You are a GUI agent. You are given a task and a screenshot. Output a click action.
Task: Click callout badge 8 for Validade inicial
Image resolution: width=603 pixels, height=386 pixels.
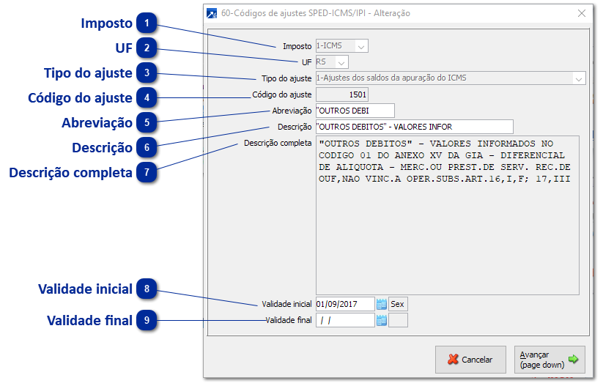[x=147, y=289]
